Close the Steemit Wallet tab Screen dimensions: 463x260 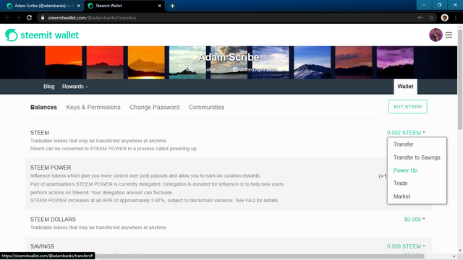(x=159, y=6)
